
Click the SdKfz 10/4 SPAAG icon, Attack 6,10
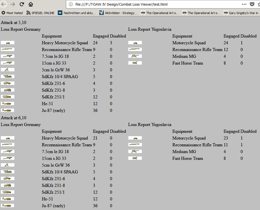[x=8, y=172]
